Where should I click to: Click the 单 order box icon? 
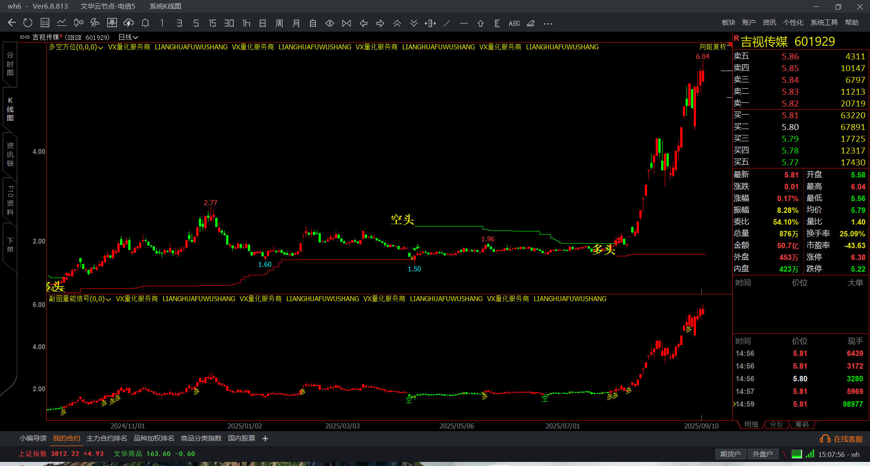pos(112,23)
